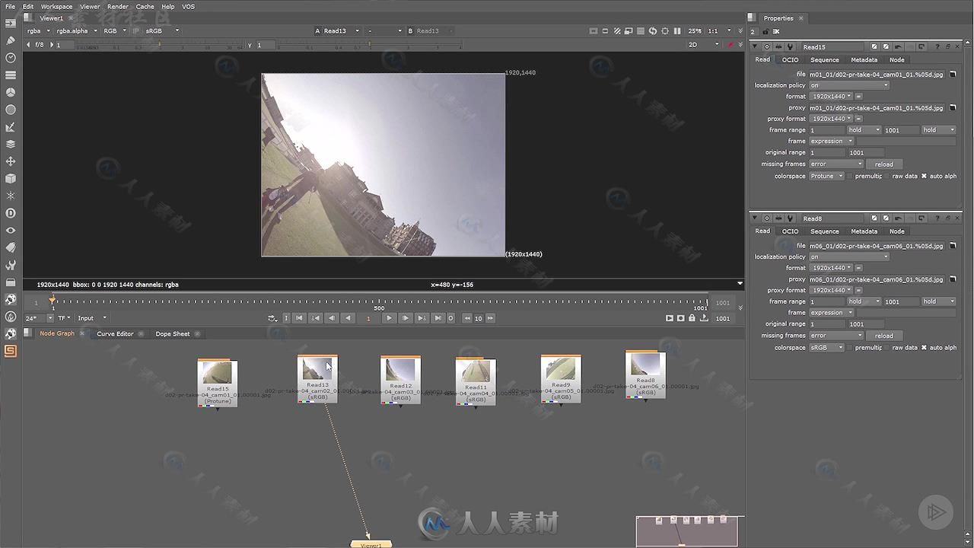Image resolution: width=974 pixels, height=548 pixels.
Task: Open the Channel stacked-lines menu in left toolbar
Action: click(11, 75)
